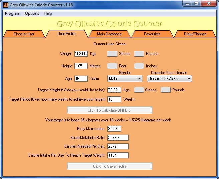Click the Weight in Kgs field
219x179 pixels.
(81, 54)
